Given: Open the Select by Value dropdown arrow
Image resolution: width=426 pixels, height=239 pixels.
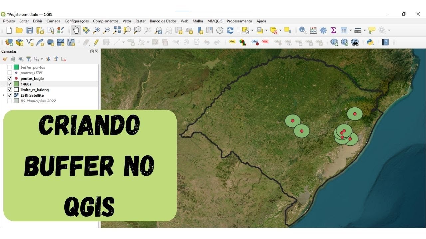Looking at the screenshot, I should pos(266,30).
